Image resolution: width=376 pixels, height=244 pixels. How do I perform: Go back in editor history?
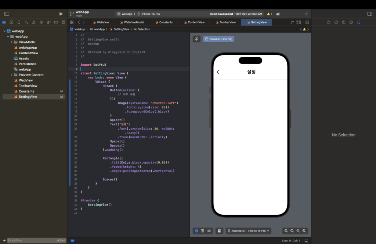(x=79, y=22)
